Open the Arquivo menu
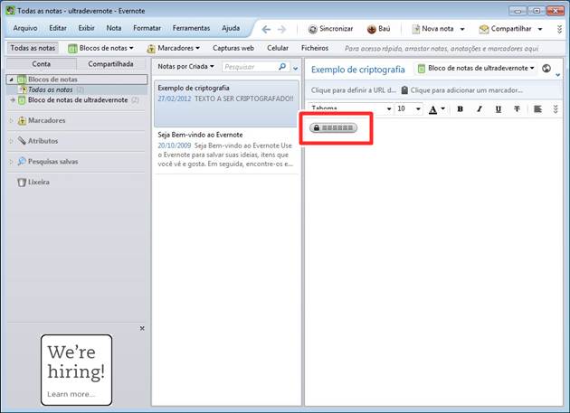570x413 pixels. pyautogui.click(x=25, y=28)
